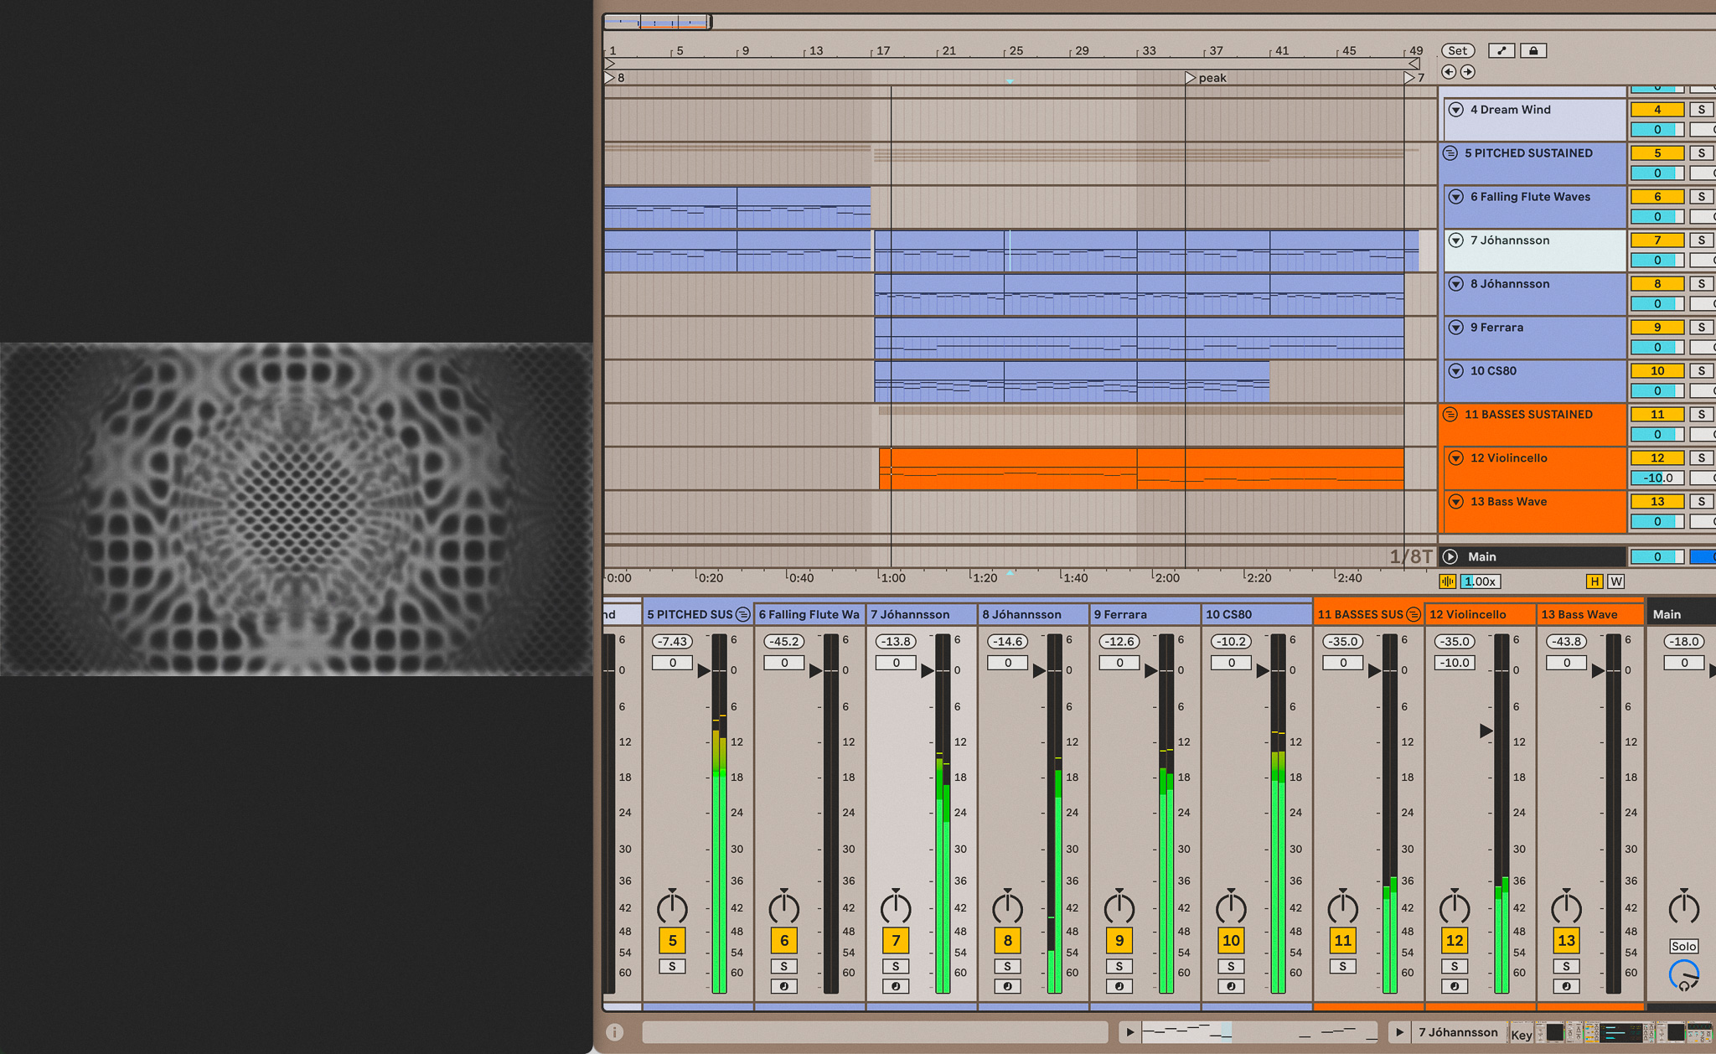Unfold the 4 Dream Wind track

(x=1456, y=110)
